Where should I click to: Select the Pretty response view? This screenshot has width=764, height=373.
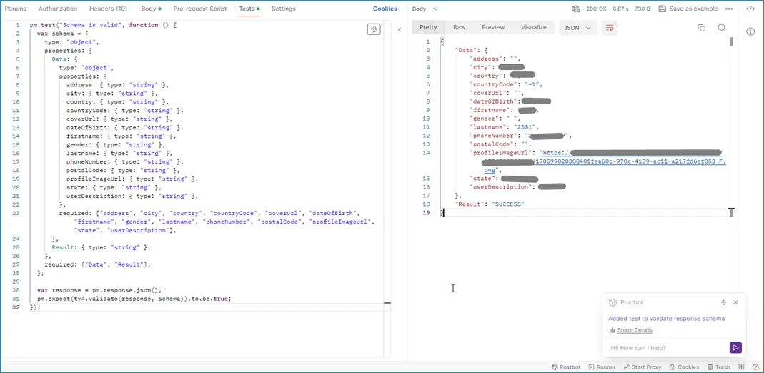[x=428, y=28]
